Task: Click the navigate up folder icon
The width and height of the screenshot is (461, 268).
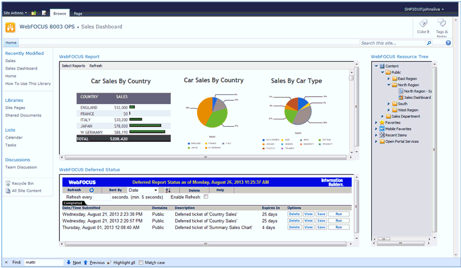Action: pyautogui.click(x=34, y=13)
